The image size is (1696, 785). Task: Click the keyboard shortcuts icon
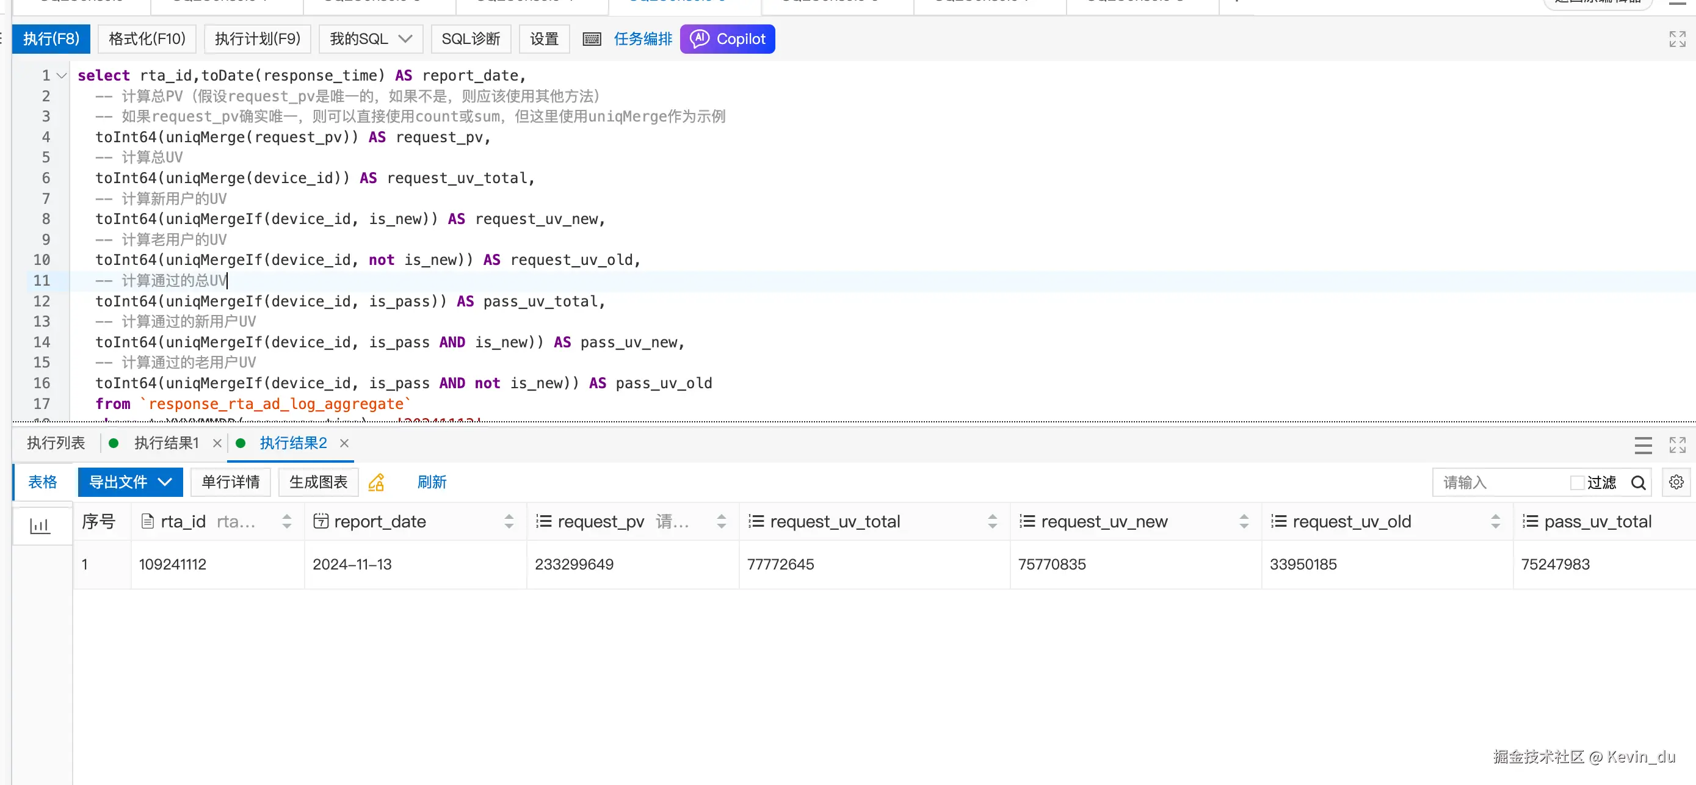(x=591, y=39)
